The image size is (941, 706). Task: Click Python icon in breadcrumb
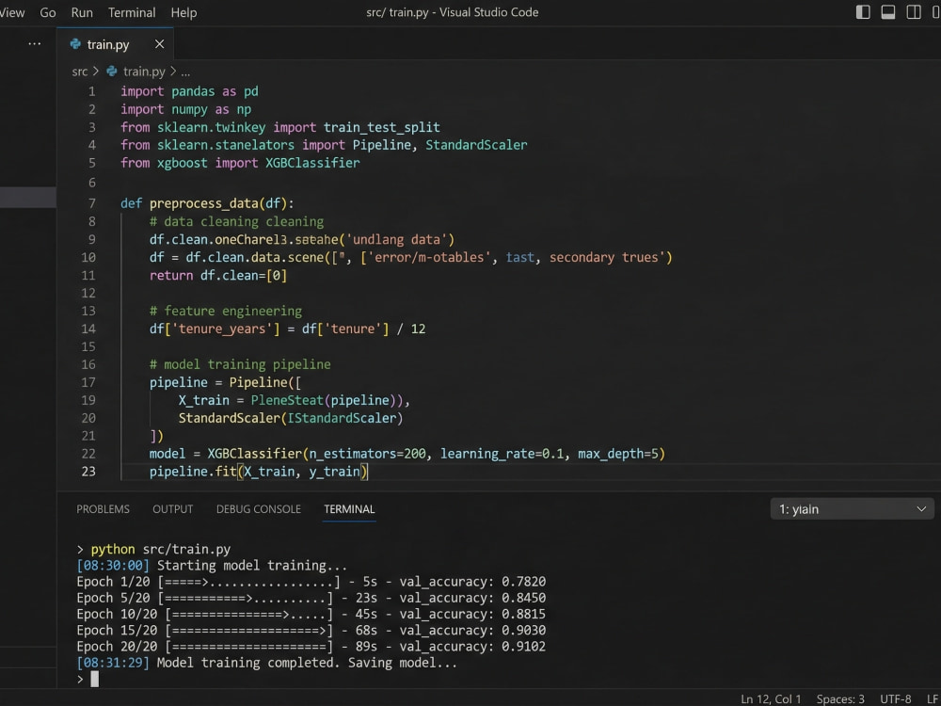coord(112,72)
